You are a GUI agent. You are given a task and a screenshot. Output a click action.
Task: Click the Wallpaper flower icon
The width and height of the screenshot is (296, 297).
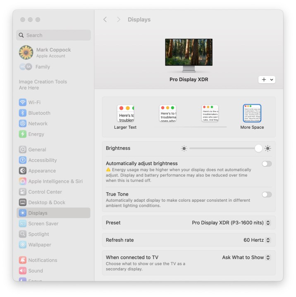point(23,245)
